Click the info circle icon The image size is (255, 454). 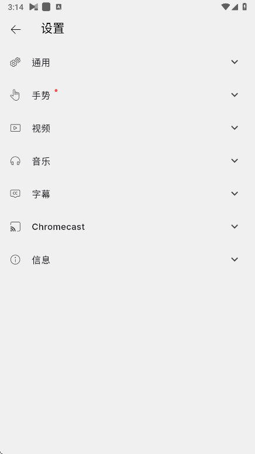pos(15,259)
